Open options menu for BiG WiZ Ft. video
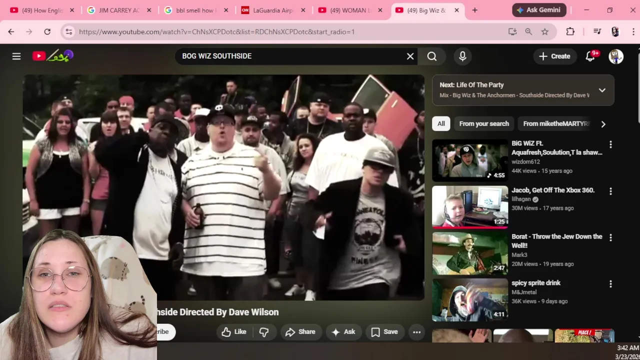The image size is (640, 360). 610,144
